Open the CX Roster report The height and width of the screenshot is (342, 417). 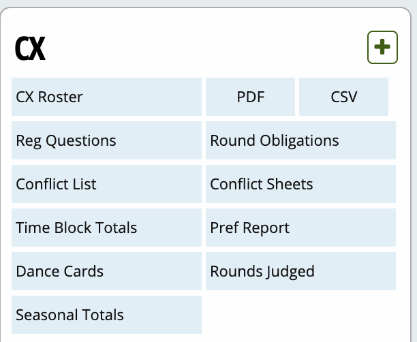107,97
